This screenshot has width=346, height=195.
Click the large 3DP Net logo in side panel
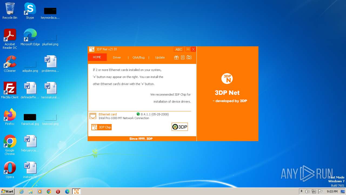click(227, 79)
